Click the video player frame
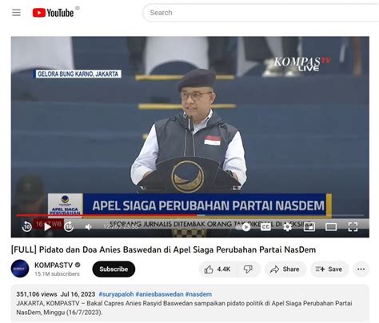 click(x=189, y=137)
